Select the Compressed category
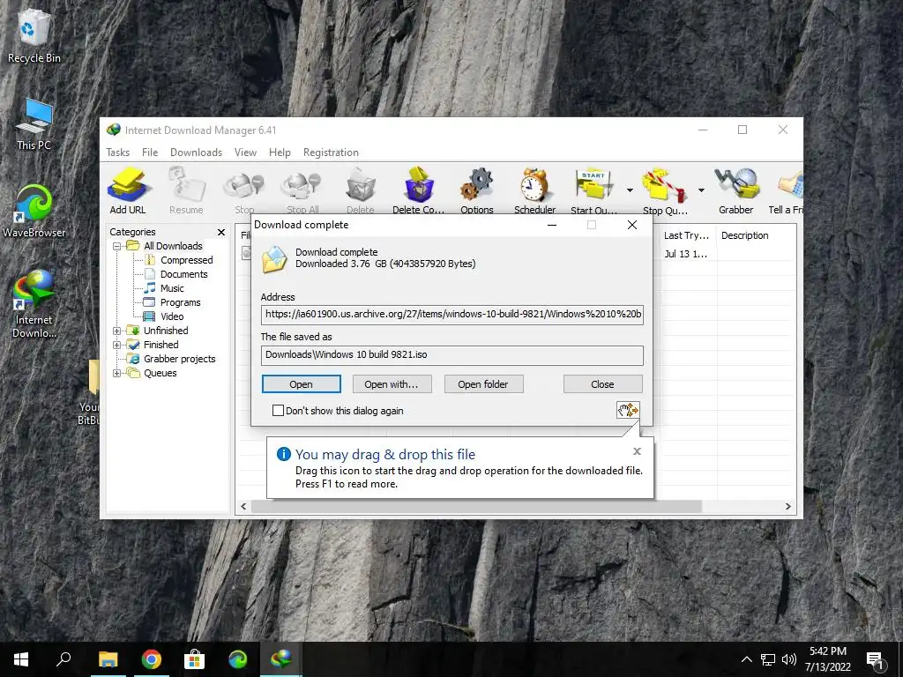This screenshot has width=903, height=677. (187, 260)
